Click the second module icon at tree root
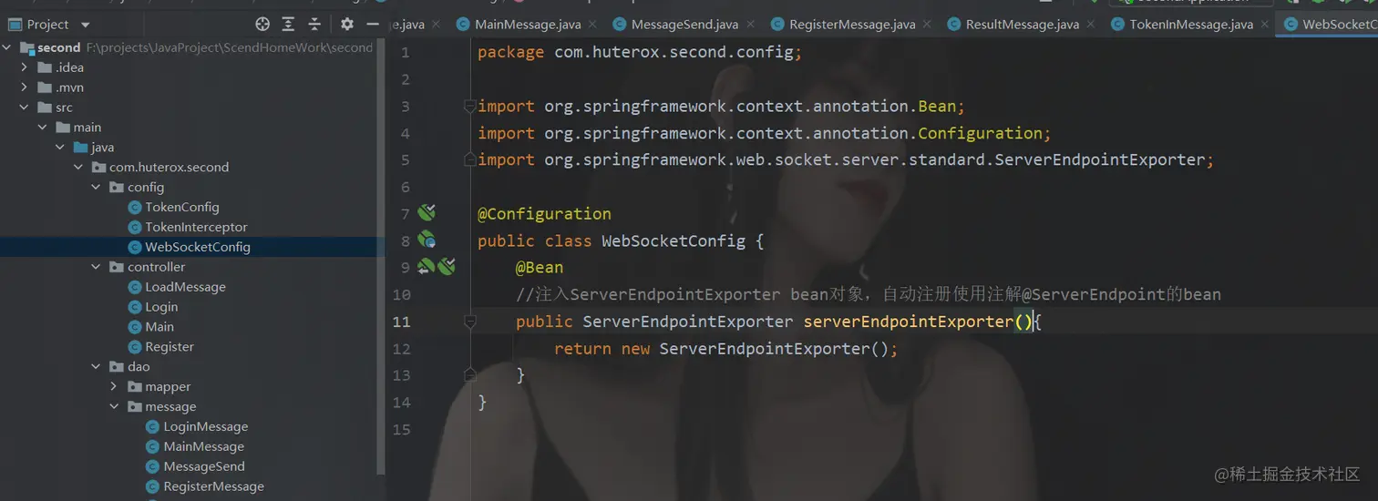Screen dimensions: 1378x501 26,47
